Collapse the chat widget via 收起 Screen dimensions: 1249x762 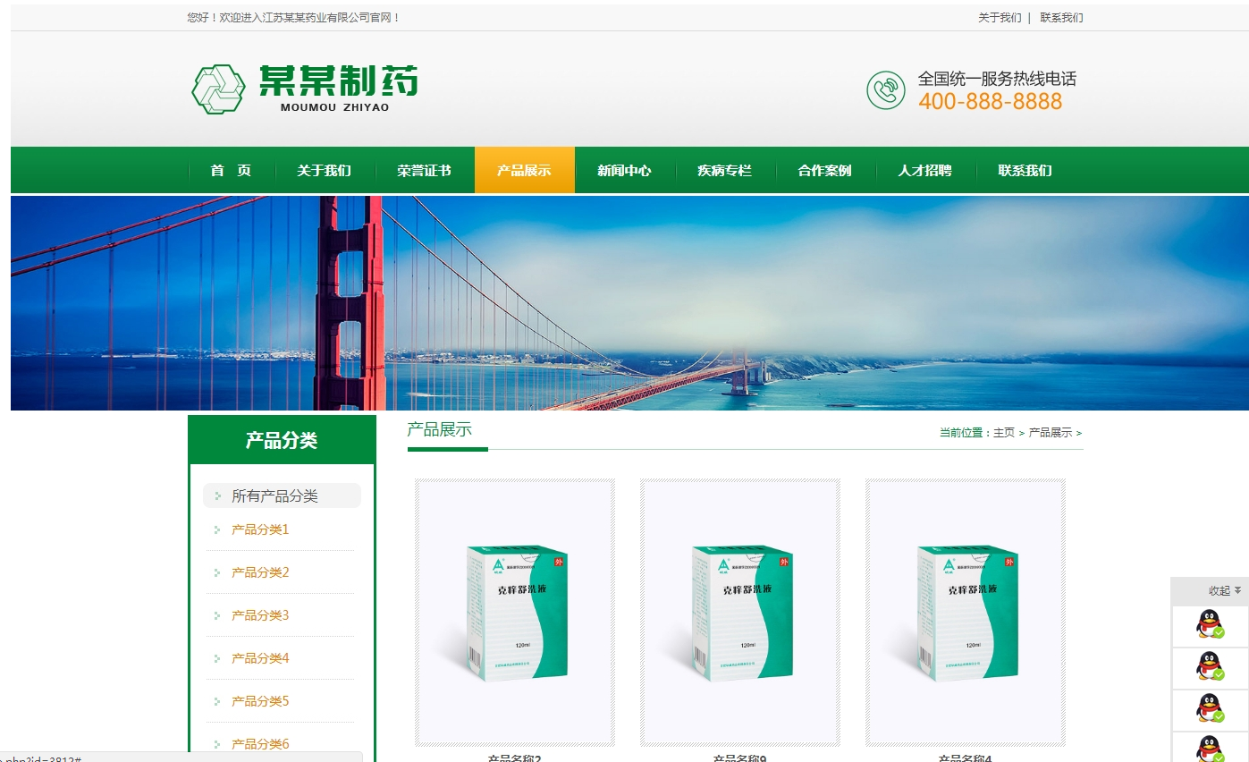(1224, 590)
